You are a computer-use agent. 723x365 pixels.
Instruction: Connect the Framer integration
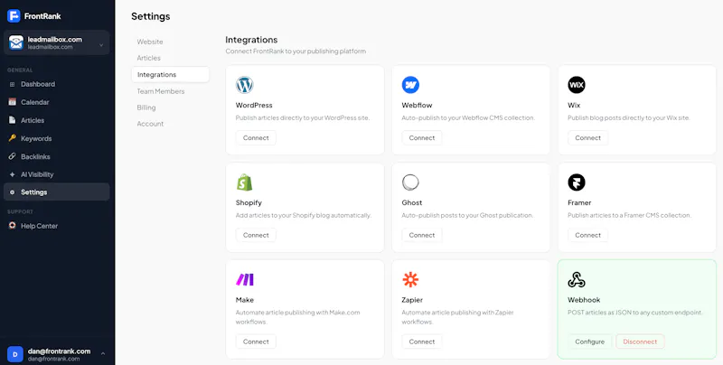pyautogui.click(x=588, y=235)
